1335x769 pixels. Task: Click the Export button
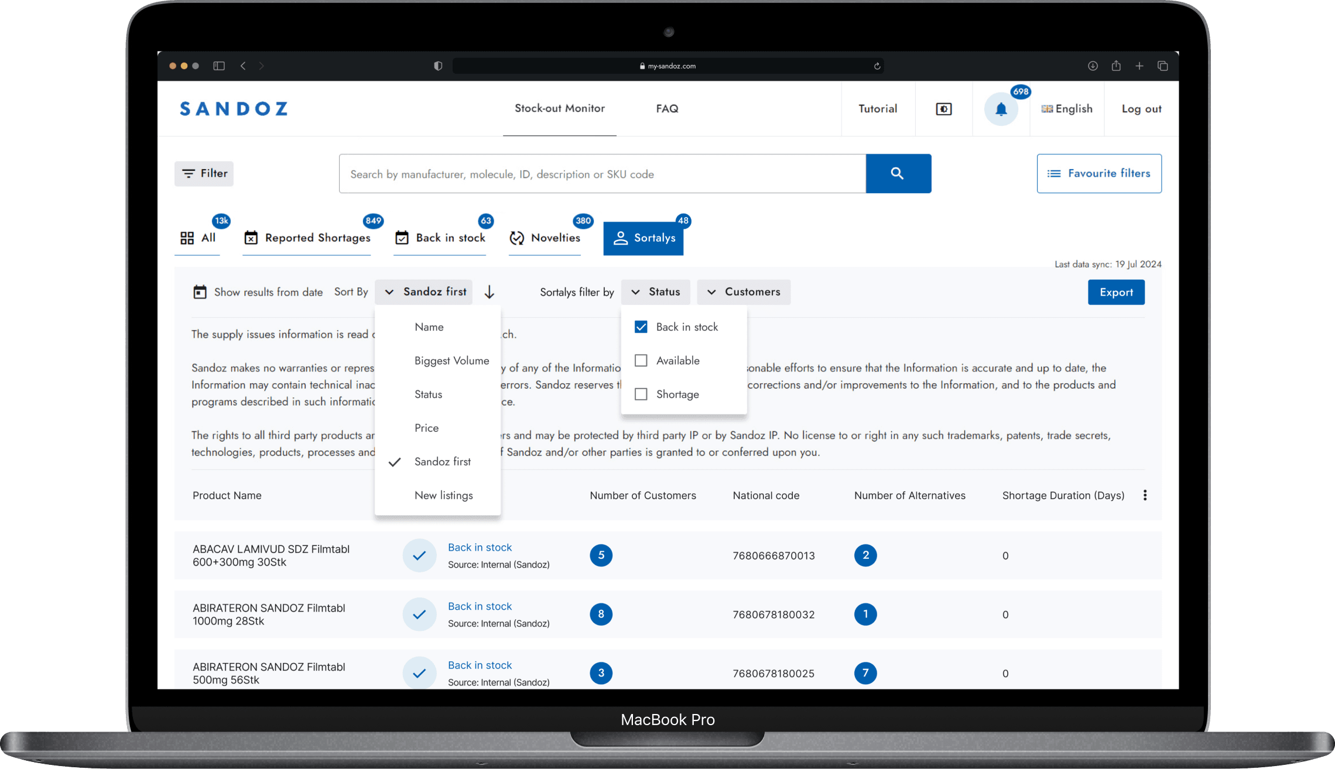tap(1116, 293)
